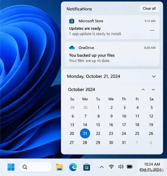Launch Microsoft Edge from the taskbar
This screenshot has height=176, width=167.
[73, 167]
